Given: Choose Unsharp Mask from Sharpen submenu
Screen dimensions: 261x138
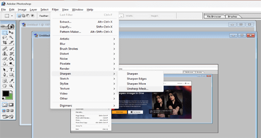Looking at the screenshot, I should (x=140, y=89).
